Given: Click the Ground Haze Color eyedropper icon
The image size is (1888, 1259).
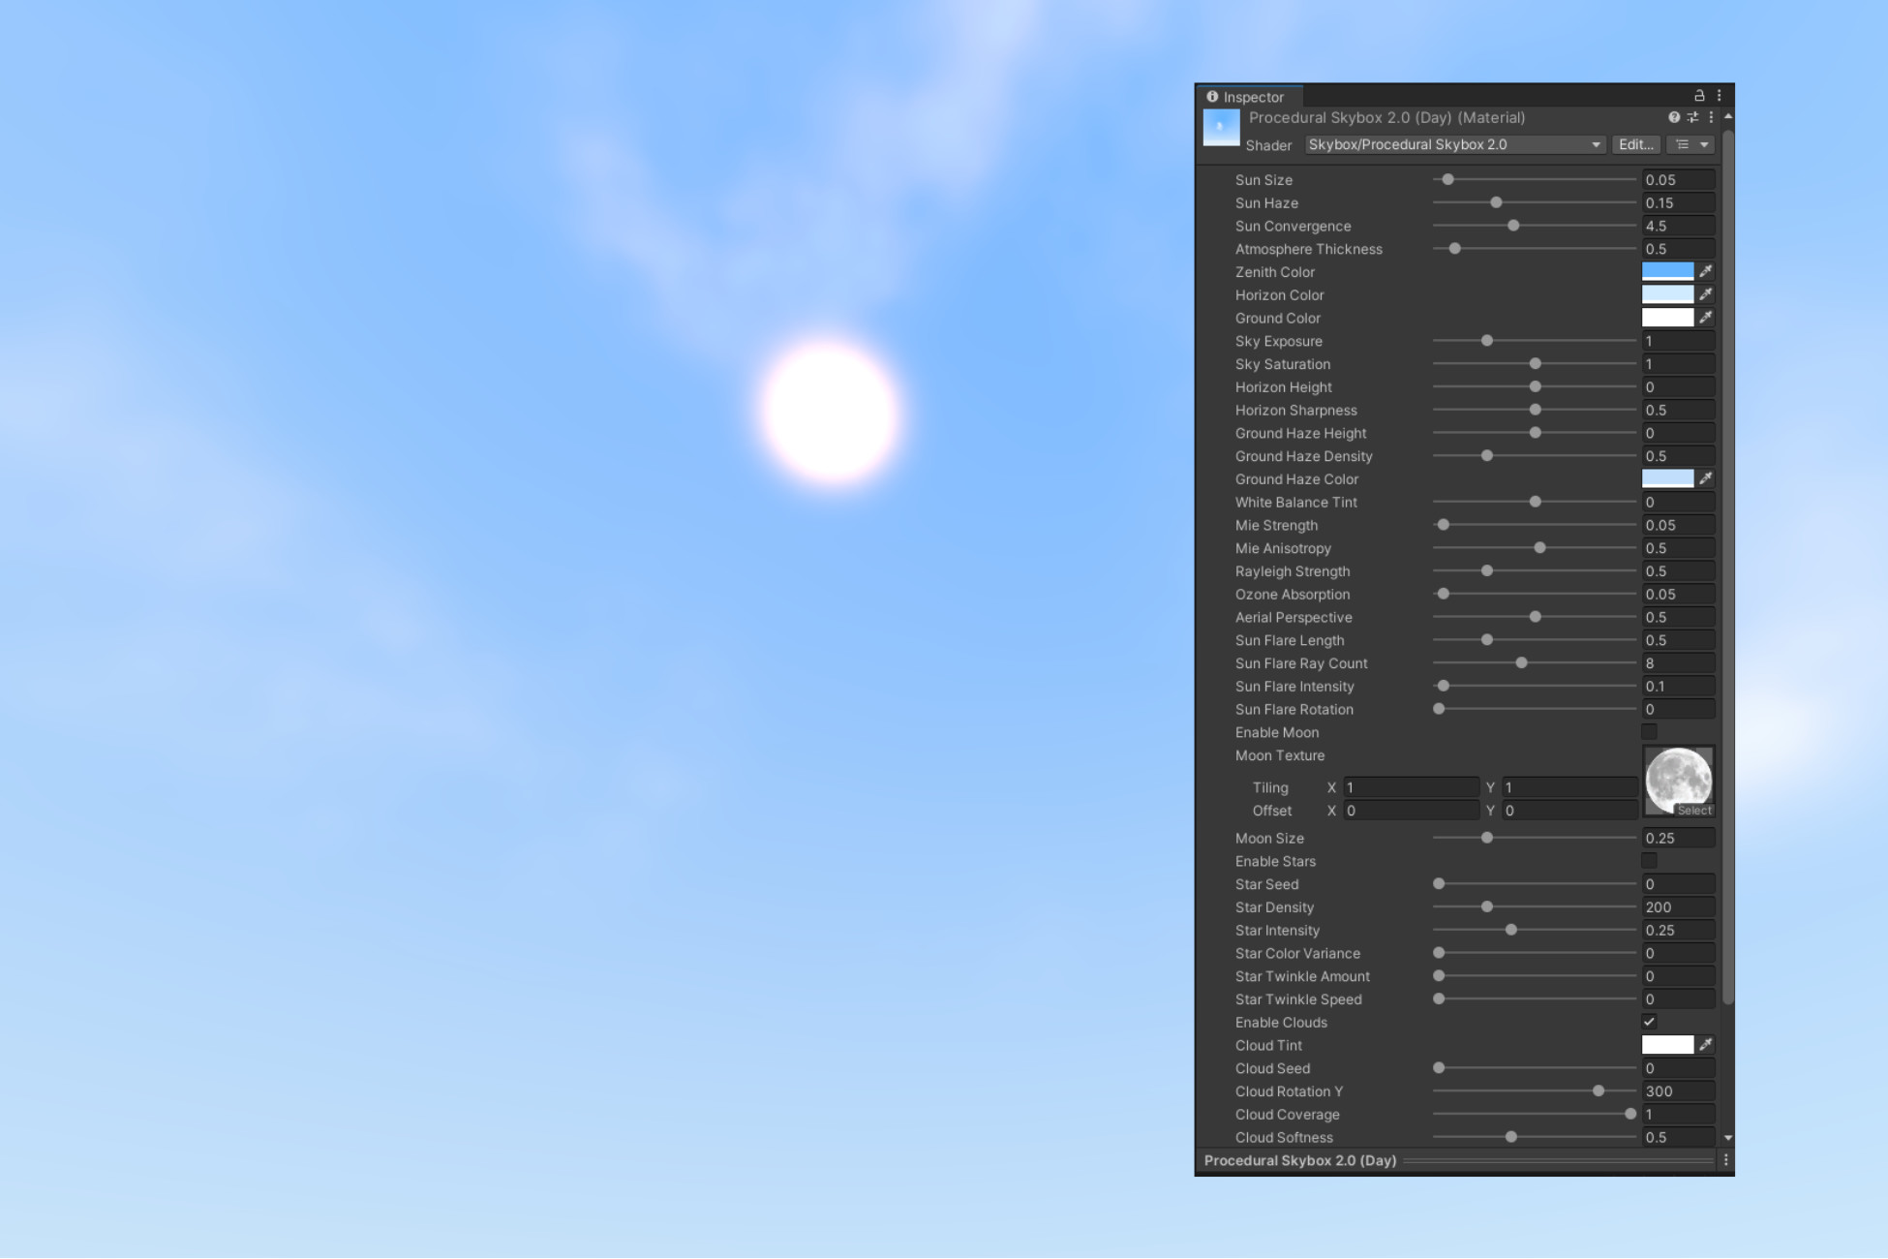Looking at the screenshot, I should pyautogui.click(x=1706, y=477).
